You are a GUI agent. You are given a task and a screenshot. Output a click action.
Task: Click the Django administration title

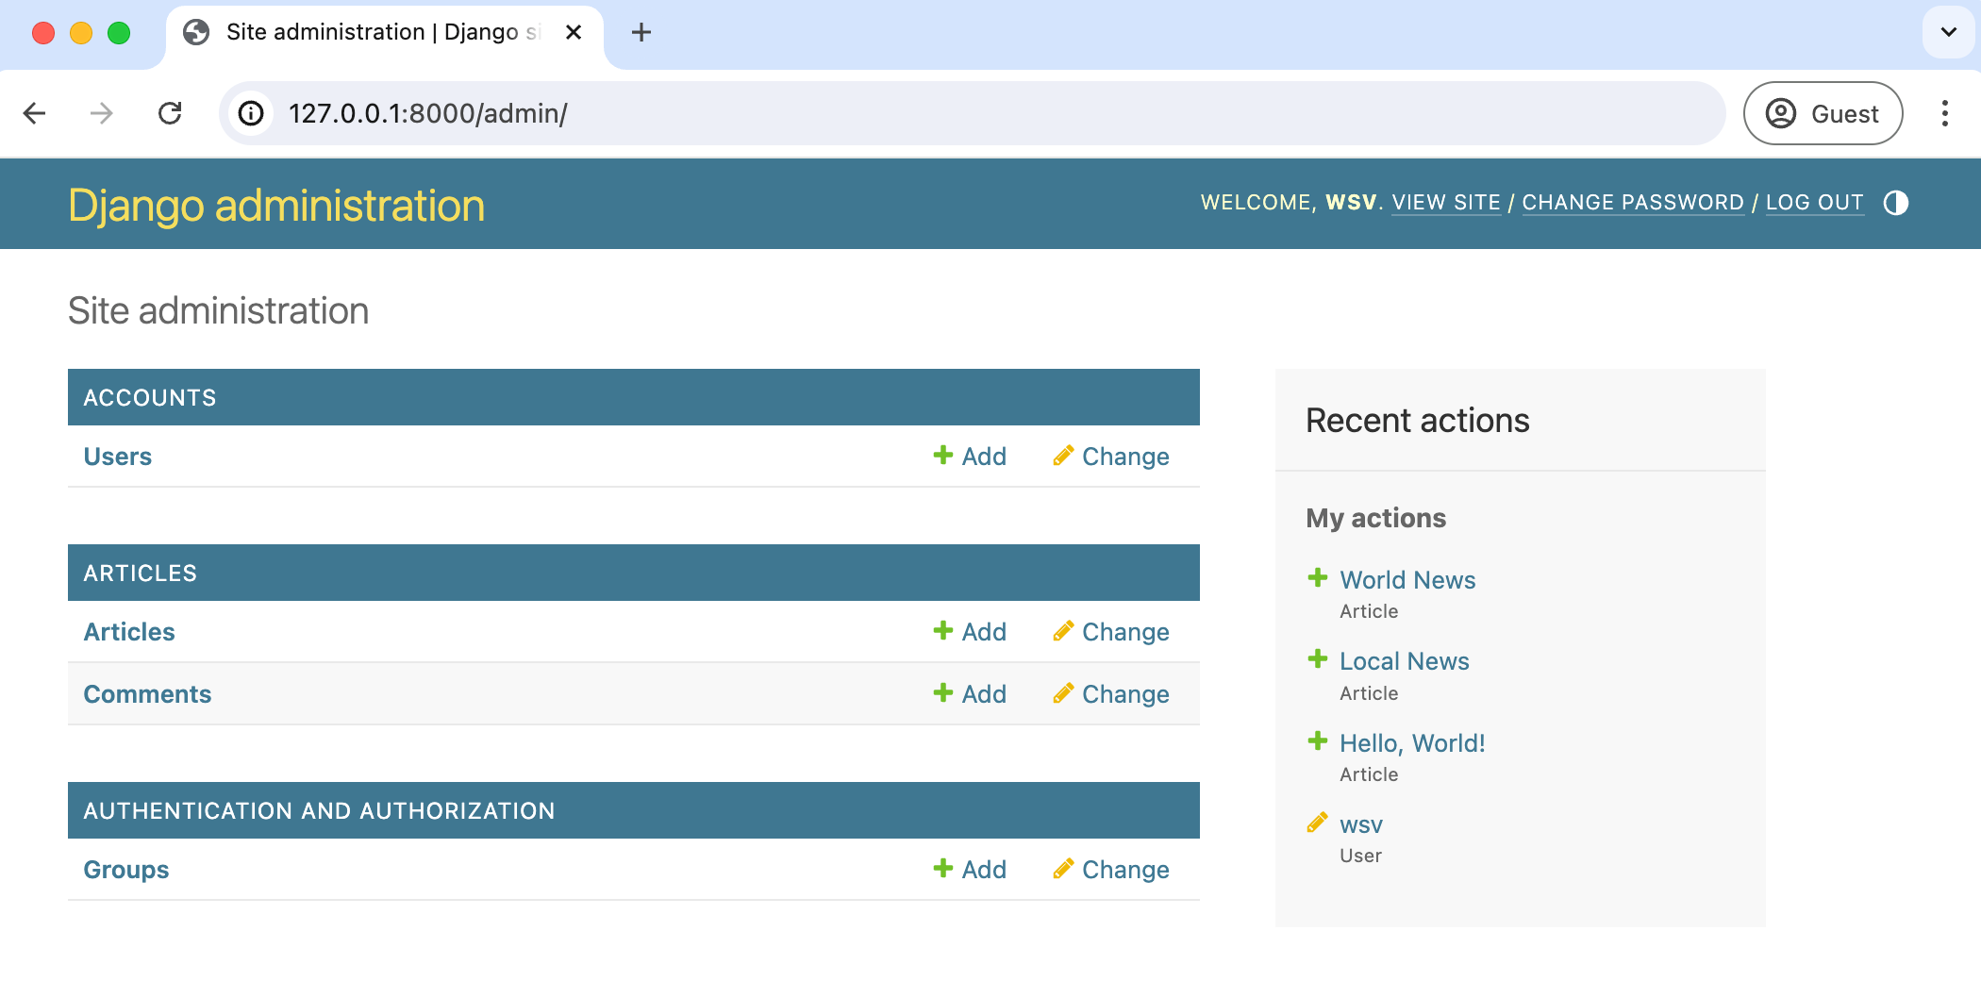click(x=276, y=206)
